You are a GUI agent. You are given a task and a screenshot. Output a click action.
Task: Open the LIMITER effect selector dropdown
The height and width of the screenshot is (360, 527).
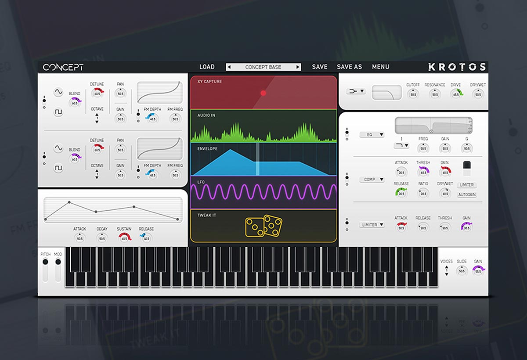[x=372, y=225]
